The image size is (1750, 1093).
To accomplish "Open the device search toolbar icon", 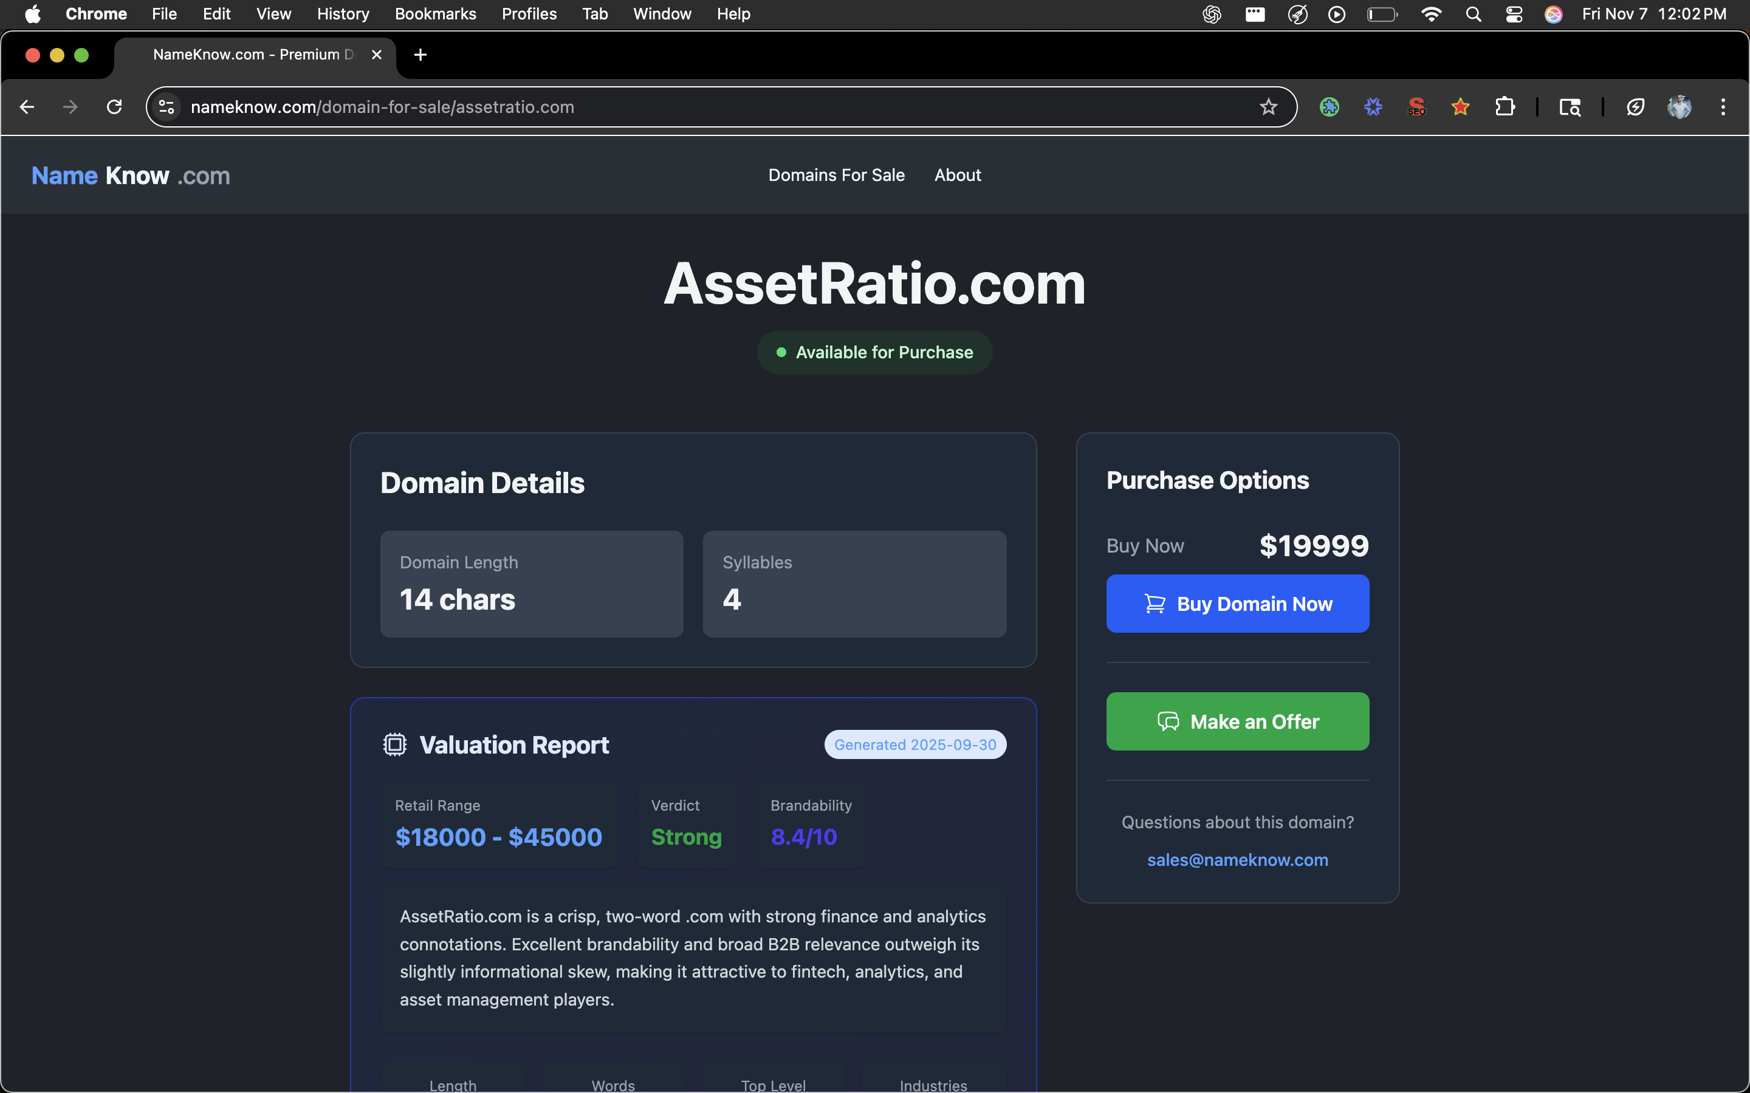I will point(1570,106).
